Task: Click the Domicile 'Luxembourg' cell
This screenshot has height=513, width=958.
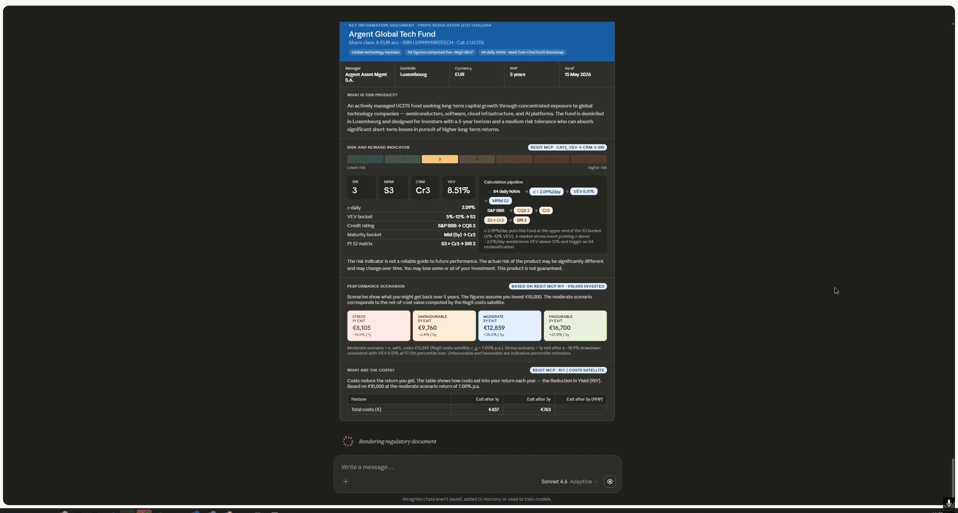Action: click(422, 75)
